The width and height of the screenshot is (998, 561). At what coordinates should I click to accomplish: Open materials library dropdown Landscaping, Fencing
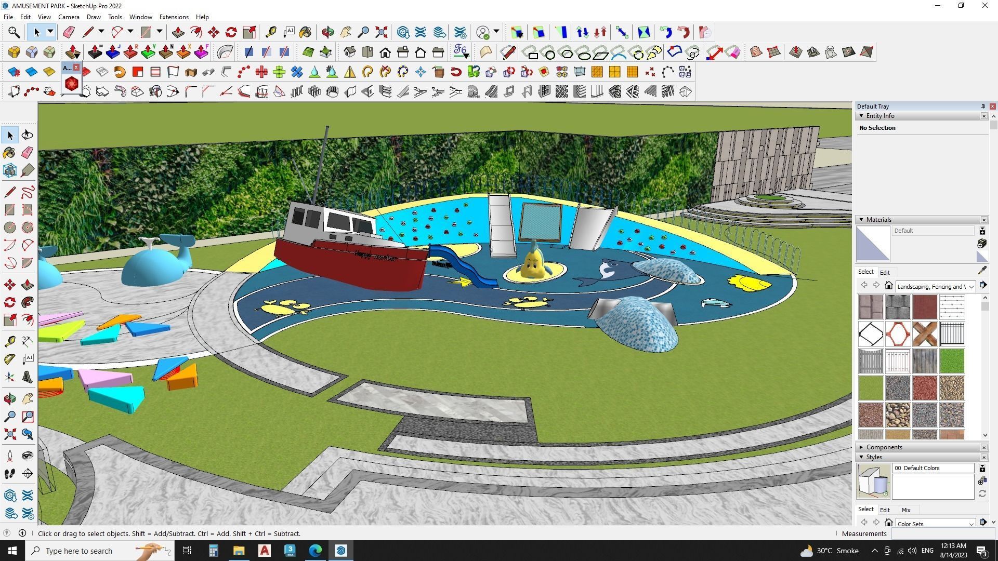936,287
